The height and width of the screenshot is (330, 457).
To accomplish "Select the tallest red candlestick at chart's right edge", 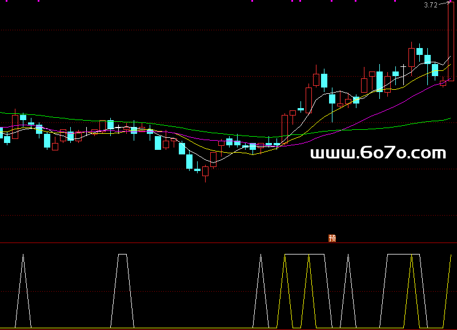I will tap(451, 41).
